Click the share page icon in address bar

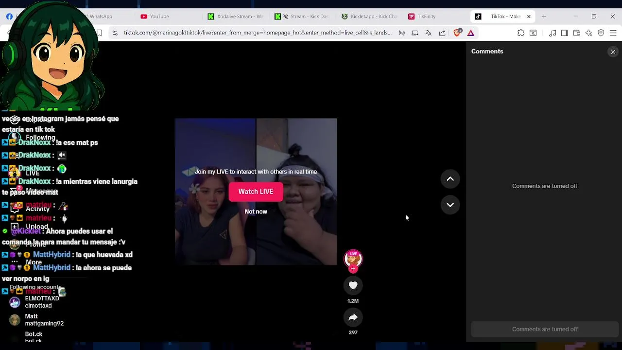tap(442, 33)
